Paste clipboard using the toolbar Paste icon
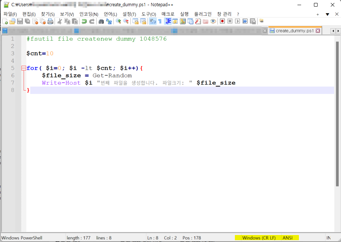Image resolution: width=341 pixels, height=242 pixels. [x=75, y=21]
